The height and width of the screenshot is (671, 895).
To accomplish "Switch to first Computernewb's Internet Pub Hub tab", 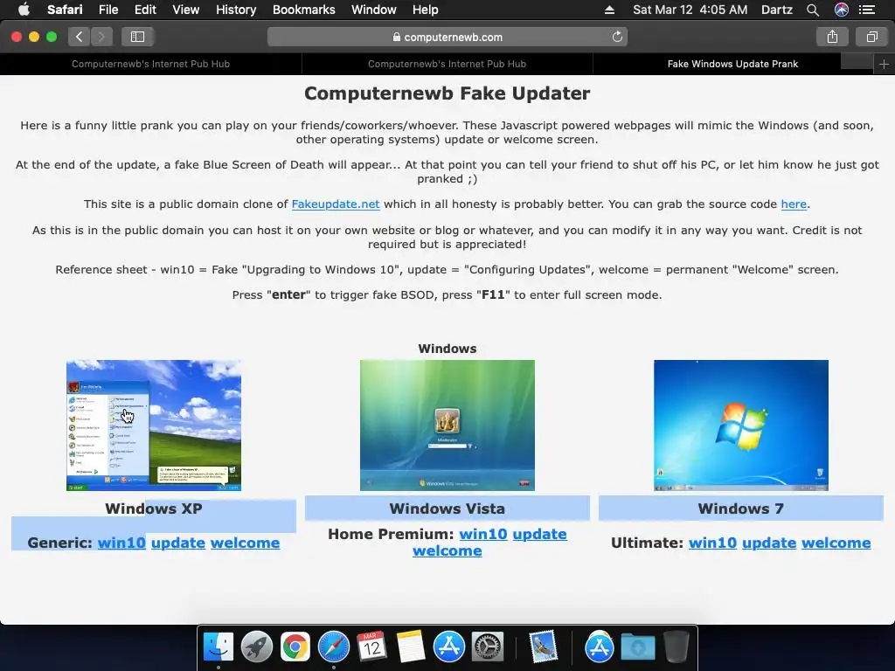I will point(150,64).
